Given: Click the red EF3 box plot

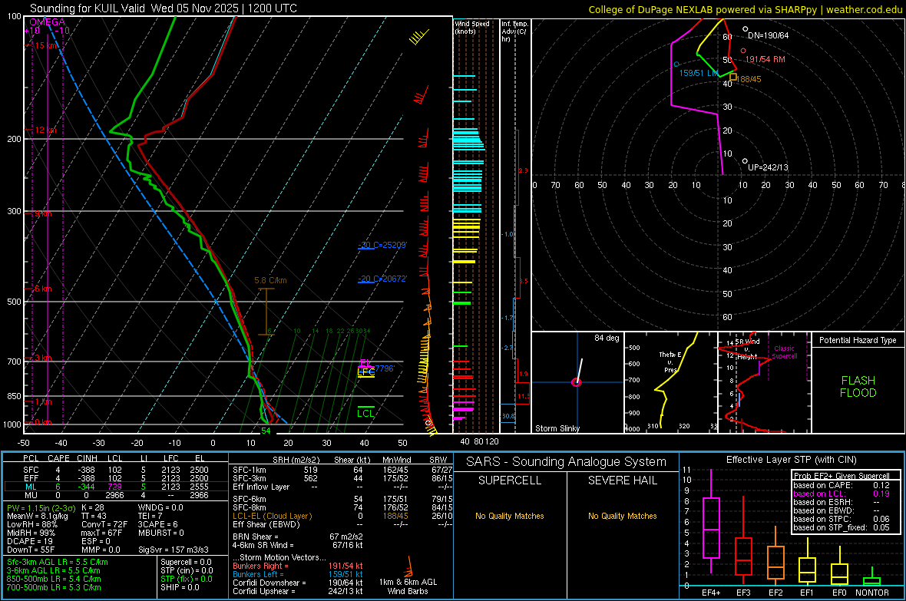Looking at the screenshot, I should click(743, 555).
